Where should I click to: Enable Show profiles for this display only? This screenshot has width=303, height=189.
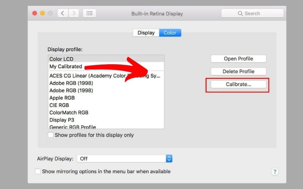50,135
